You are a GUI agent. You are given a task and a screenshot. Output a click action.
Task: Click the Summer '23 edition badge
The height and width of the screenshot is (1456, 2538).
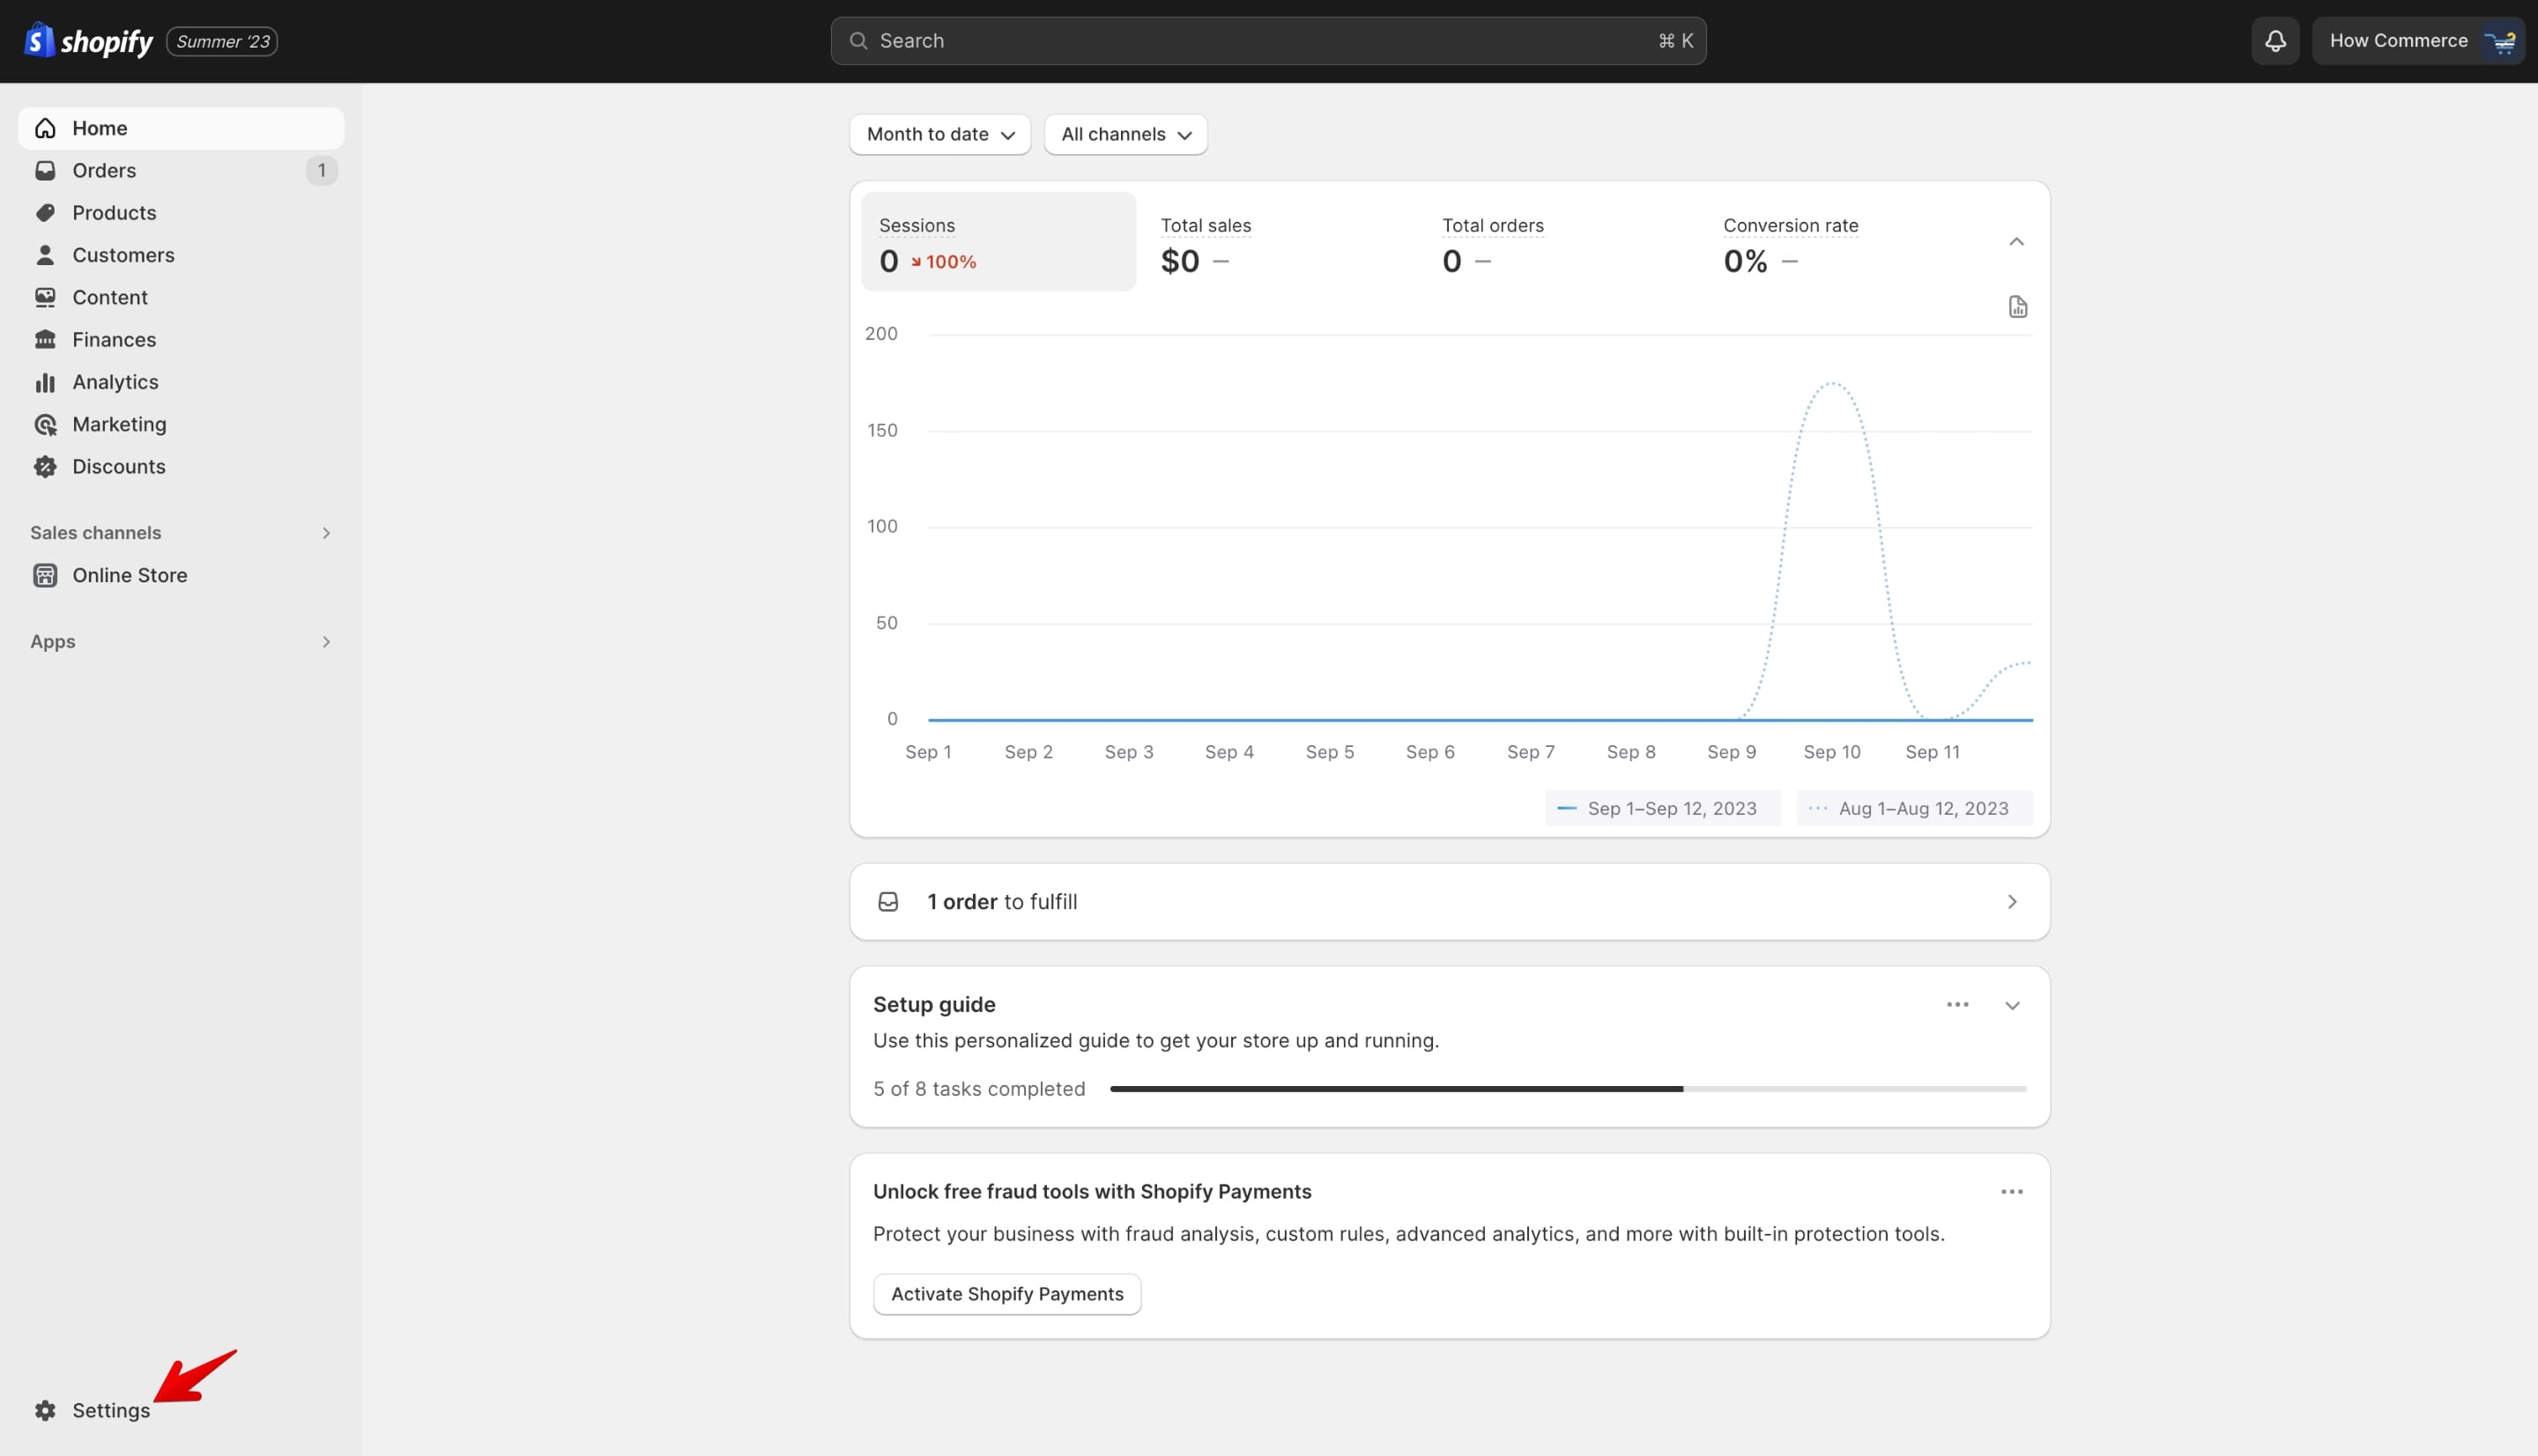(x=222, y=41)
